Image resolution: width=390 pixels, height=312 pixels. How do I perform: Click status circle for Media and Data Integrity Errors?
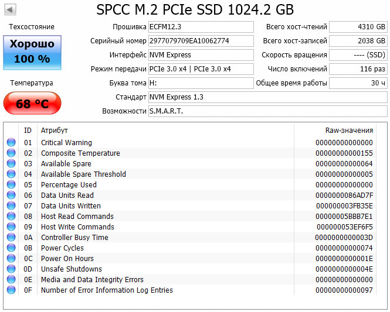click(x=11, y=279)
